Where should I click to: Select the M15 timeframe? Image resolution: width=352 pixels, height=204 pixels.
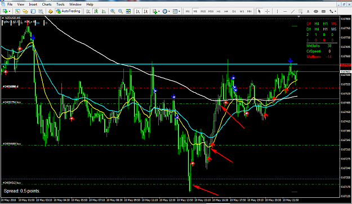pyautogui.click(x=203, y=11)
